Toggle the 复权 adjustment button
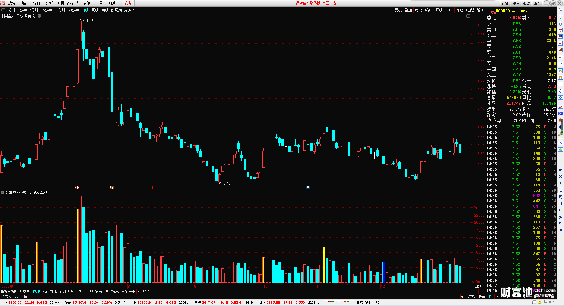The image size is (564, 306). pyautogui.click(x=398, y=10)
